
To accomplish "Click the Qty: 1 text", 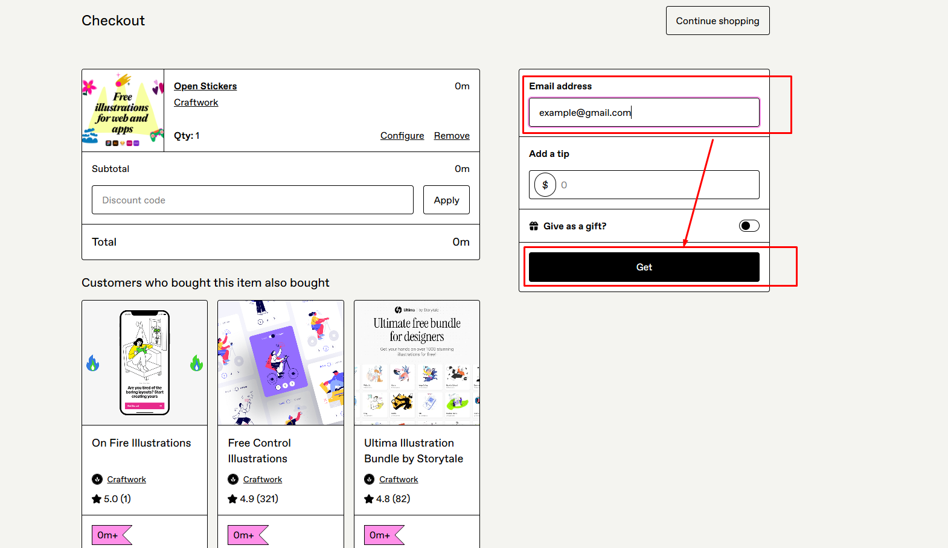I will (x=187, y=136).
